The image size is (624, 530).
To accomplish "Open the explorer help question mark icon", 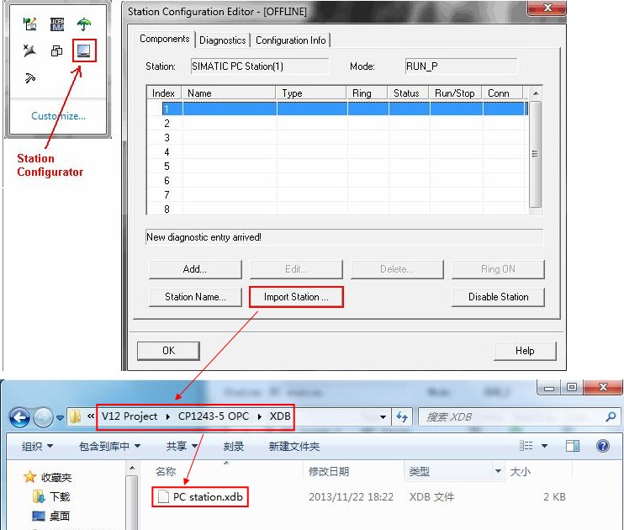I will (602, 446).
